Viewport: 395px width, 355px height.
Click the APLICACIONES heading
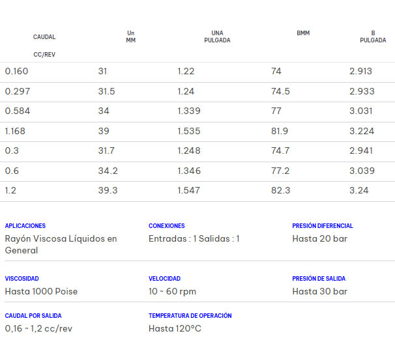pyautogui.click(x=25, y=226)
